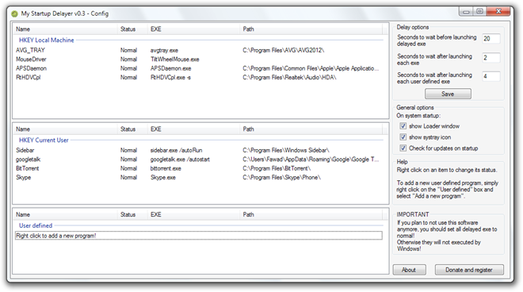The height and width of the screenshot is (292, 523).
Task: Sort User defined list by Name column
Action: (x=65, y=214)
